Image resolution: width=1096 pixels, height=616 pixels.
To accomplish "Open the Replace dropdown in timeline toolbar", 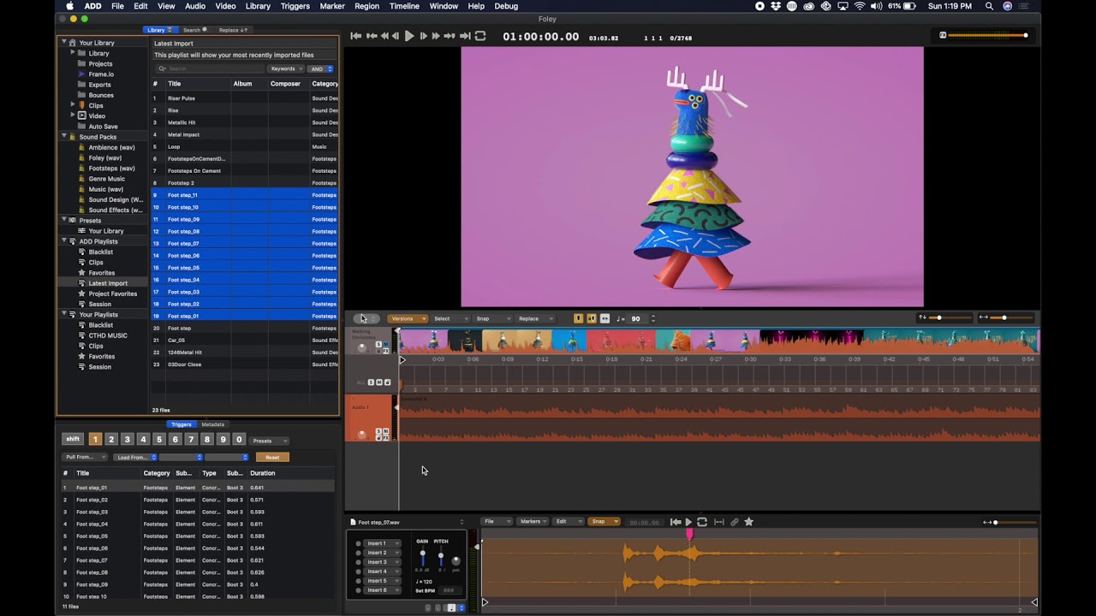I will (x=534, y=319).
